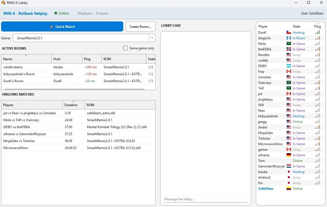Select the vanilla teams room
Viewport: 327px width, 207px height.
point(78,67)
